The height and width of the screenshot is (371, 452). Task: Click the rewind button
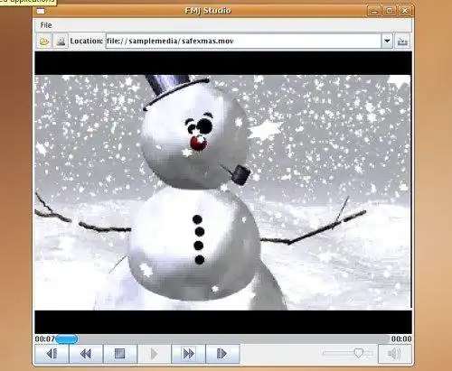point(86,354)
